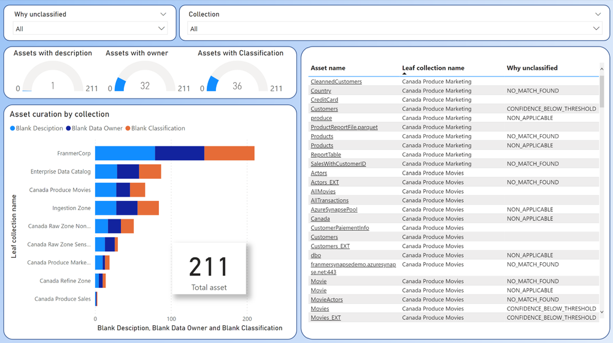Screen dimensions: 613x343
Task: Select FranmerCorp orange bar segment
Action: [x=229, y=153]
